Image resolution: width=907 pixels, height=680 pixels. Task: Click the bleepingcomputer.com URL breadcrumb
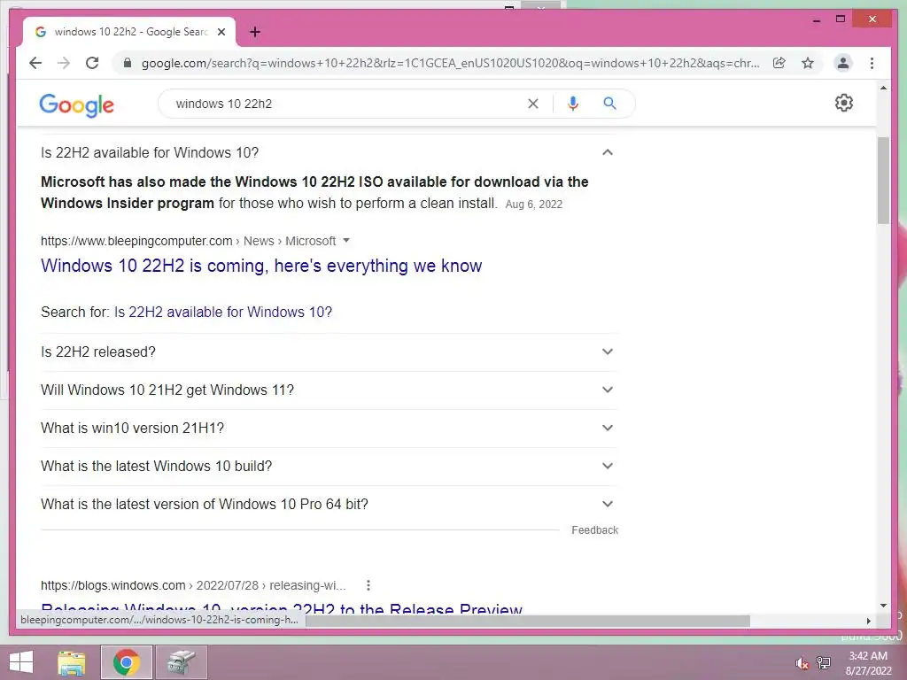click(x=188, y=241)
